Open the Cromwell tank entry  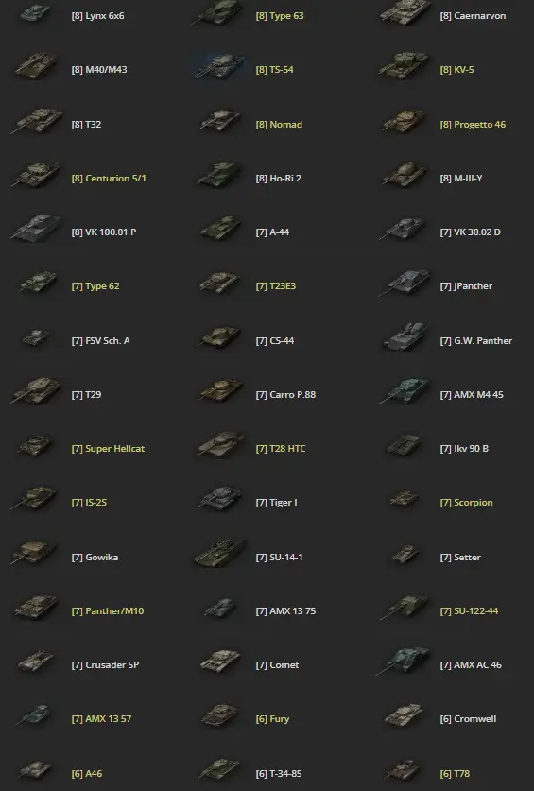(469, 719)
